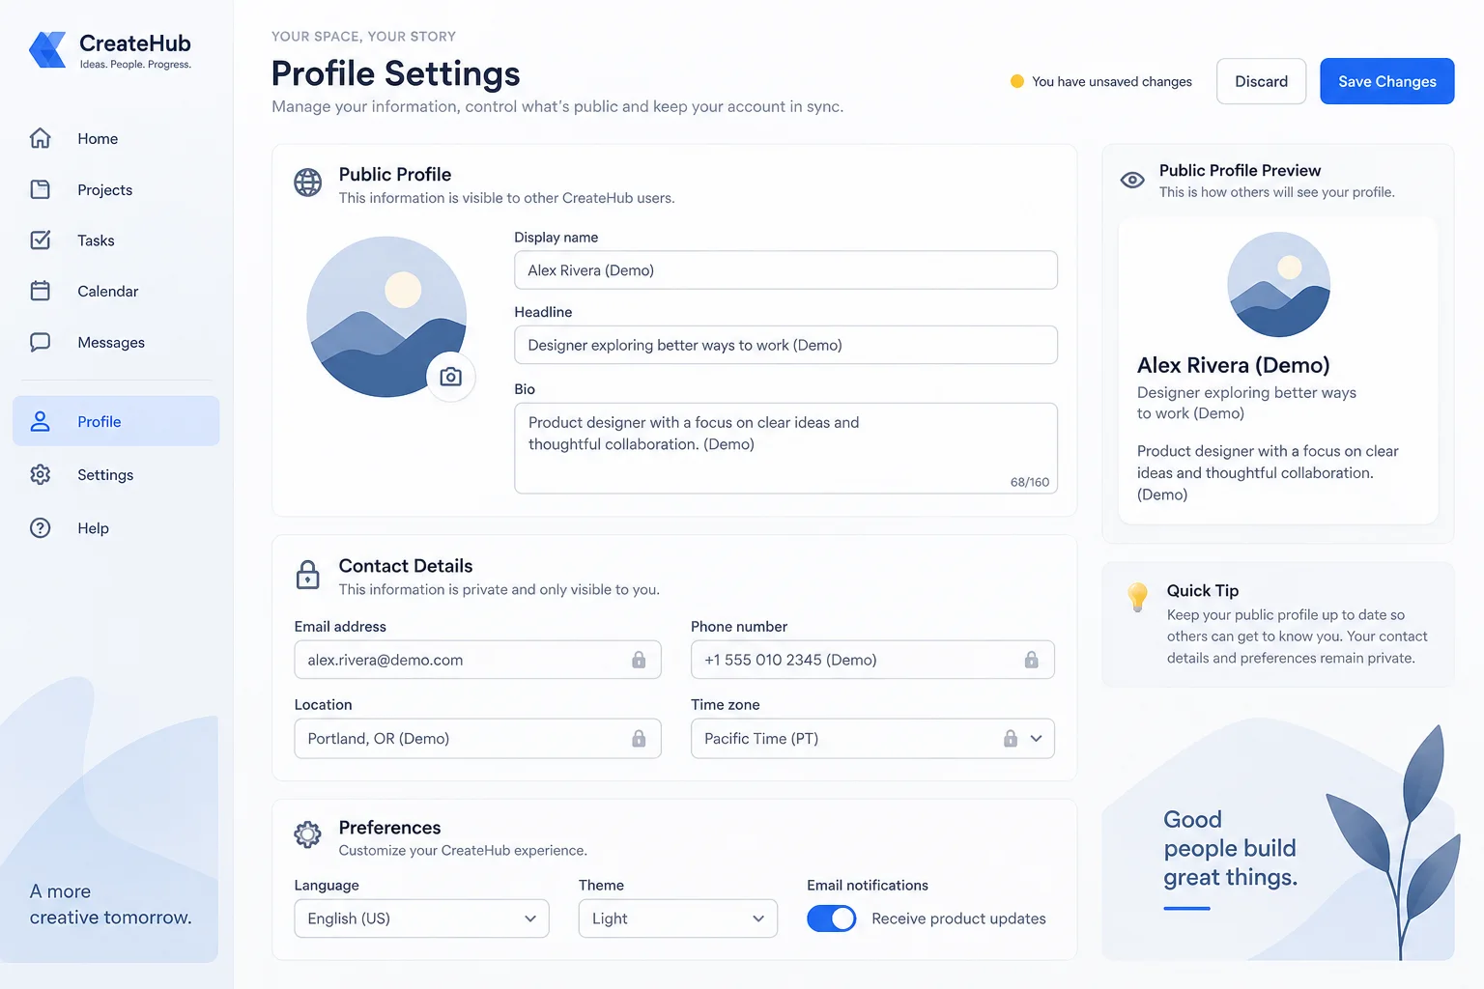
Task: Click the Email address field
Action: click(x=477, y=660)
